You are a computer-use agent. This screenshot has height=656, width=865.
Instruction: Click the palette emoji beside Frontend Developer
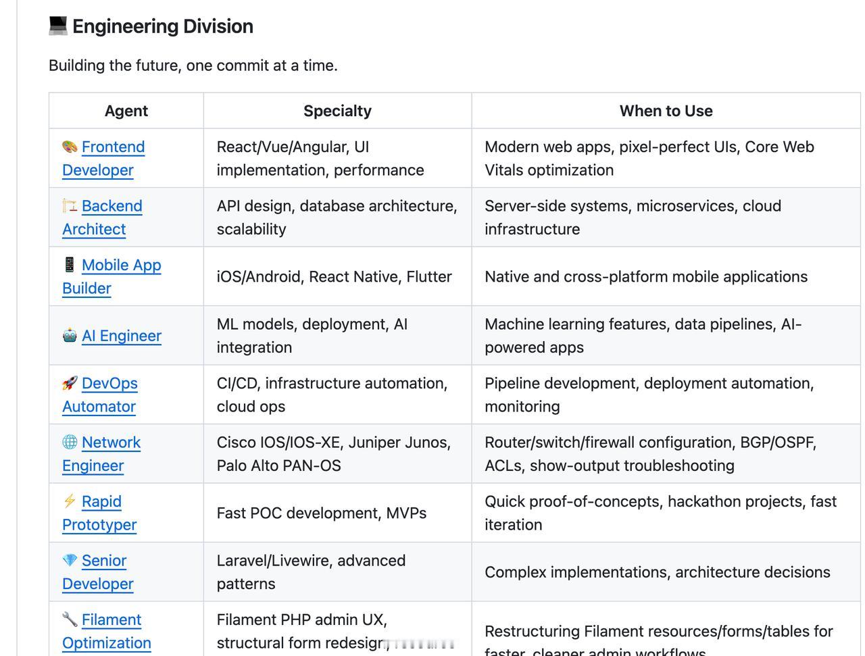70,147
